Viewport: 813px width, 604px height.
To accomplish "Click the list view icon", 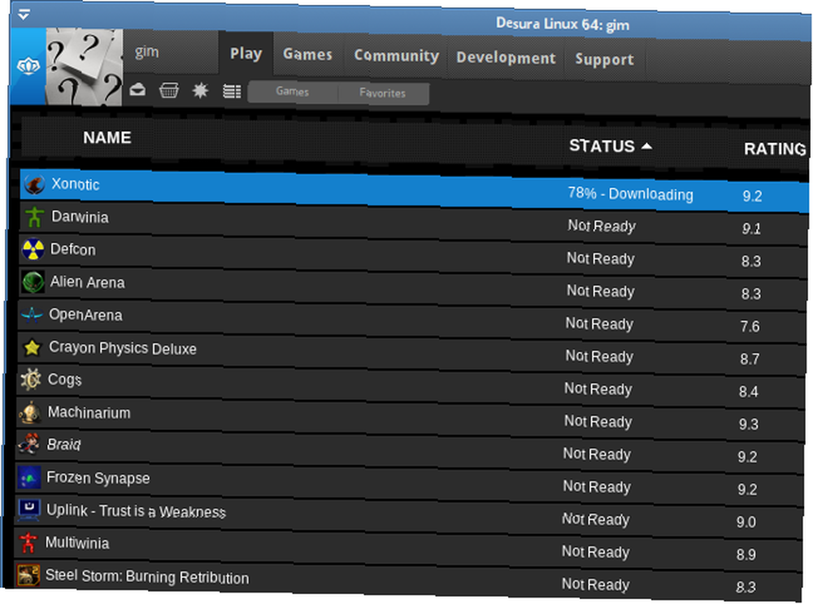I will tap(232, 91).
